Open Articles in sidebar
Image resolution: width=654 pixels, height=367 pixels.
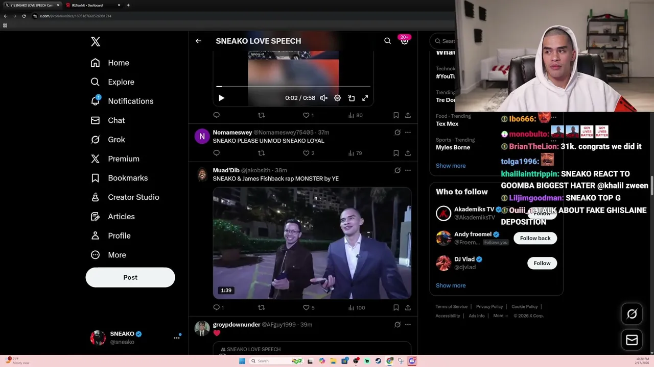point(112,217)
